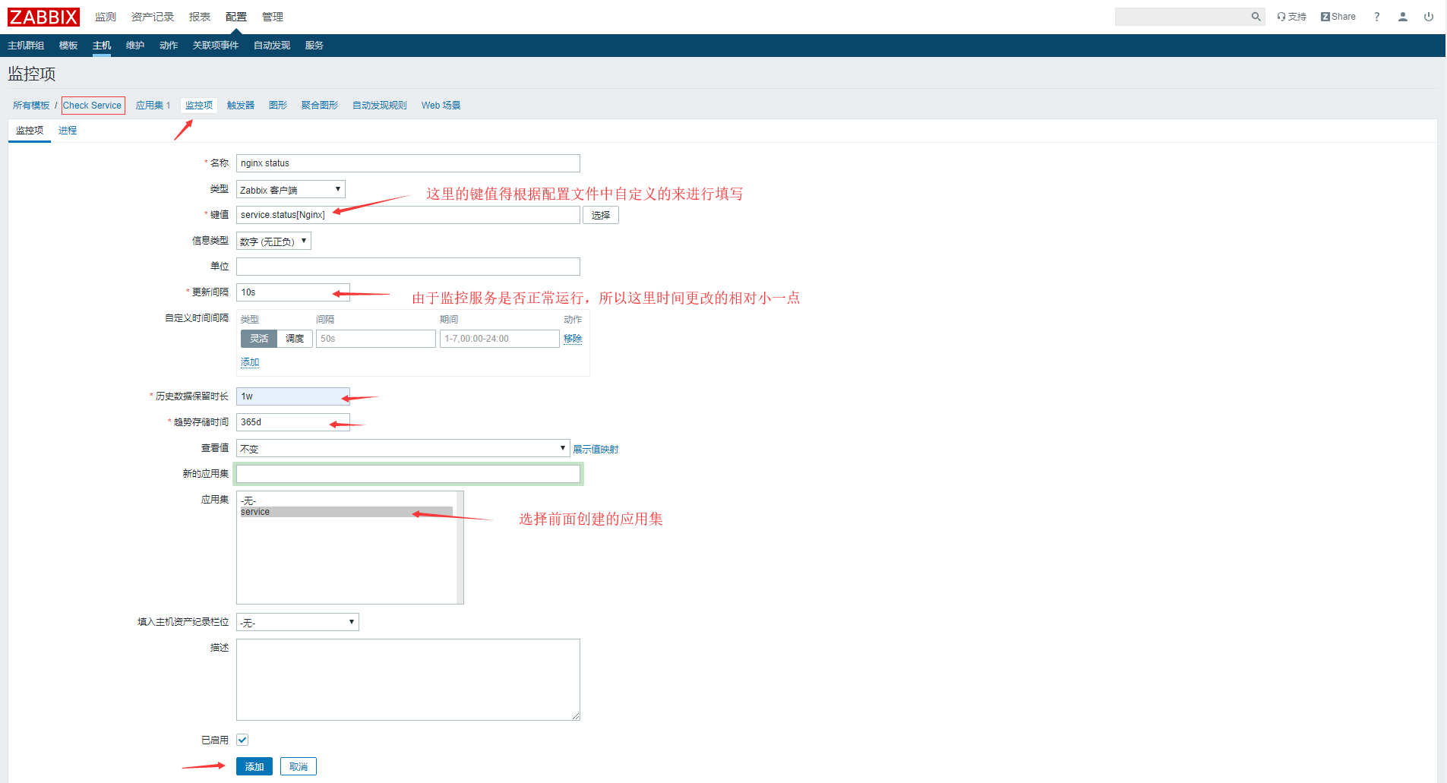Click the 选择 key button
This screenshot has height=783, width=1447.
600,216
